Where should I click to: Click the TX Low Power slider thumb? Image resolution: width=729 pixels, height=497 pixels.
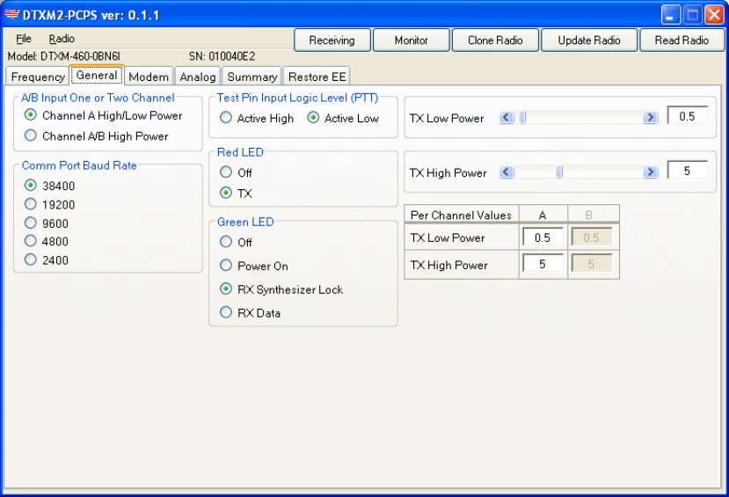click(x=522, y=118)
